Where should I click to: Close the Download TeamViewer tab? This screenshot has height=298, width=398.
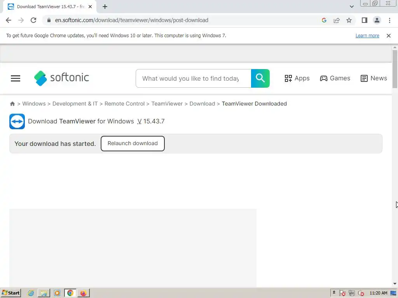[90, 7]
